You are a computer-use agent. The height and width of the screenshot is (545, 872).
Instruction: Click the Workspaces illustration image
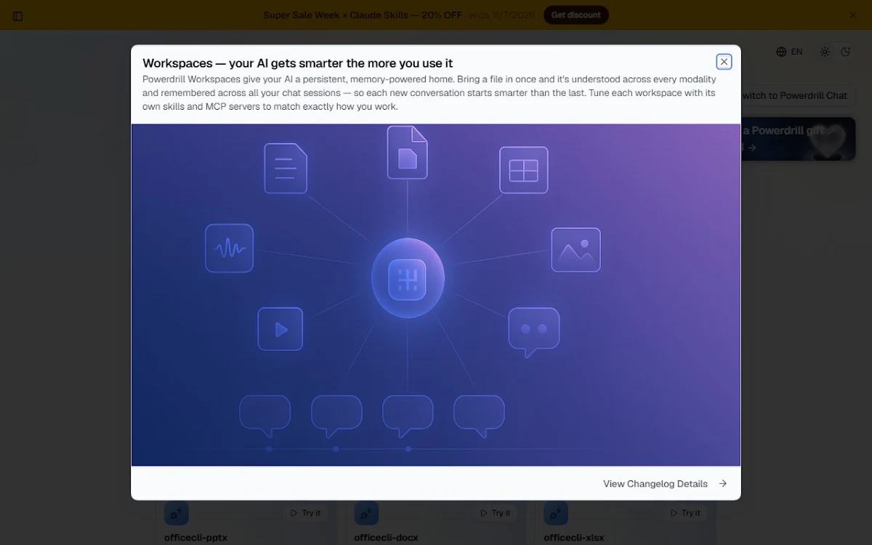pyautogui.click(x=436, y=295)
